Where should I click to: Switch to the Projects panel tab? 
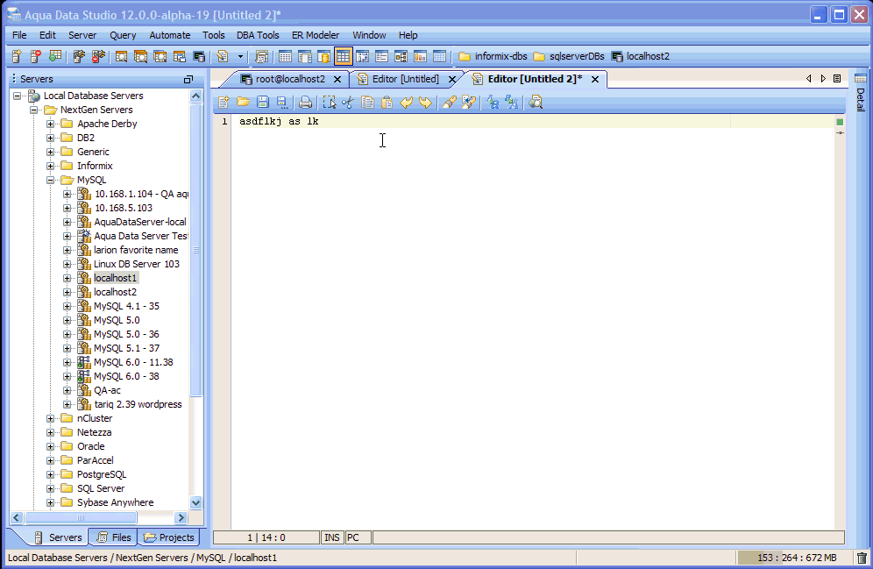(x=168, y=537)
